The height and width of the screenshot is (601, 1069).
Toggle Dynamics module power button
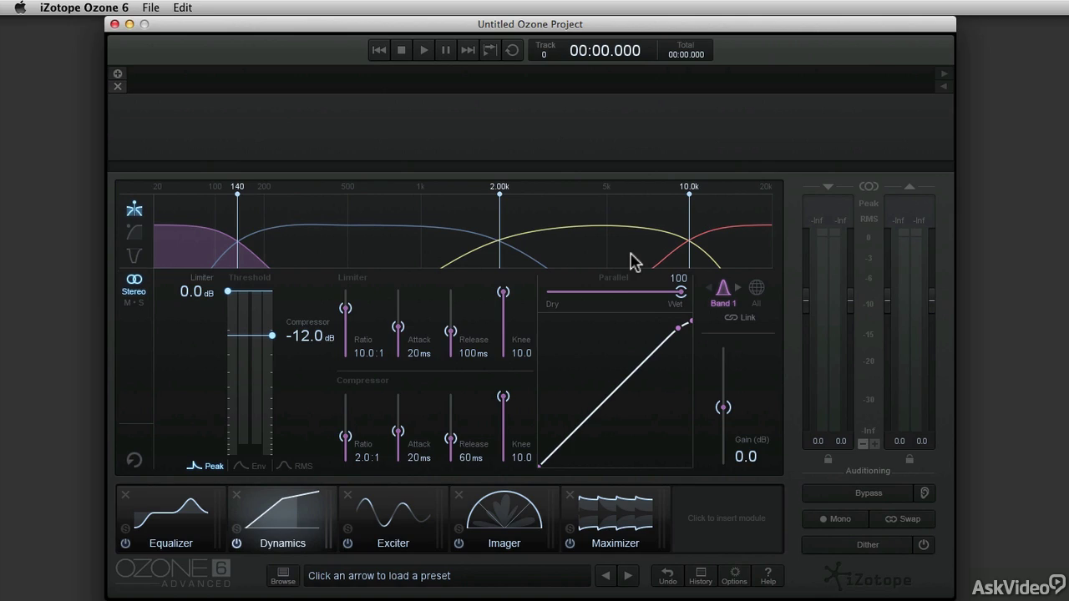coord(236,543)
